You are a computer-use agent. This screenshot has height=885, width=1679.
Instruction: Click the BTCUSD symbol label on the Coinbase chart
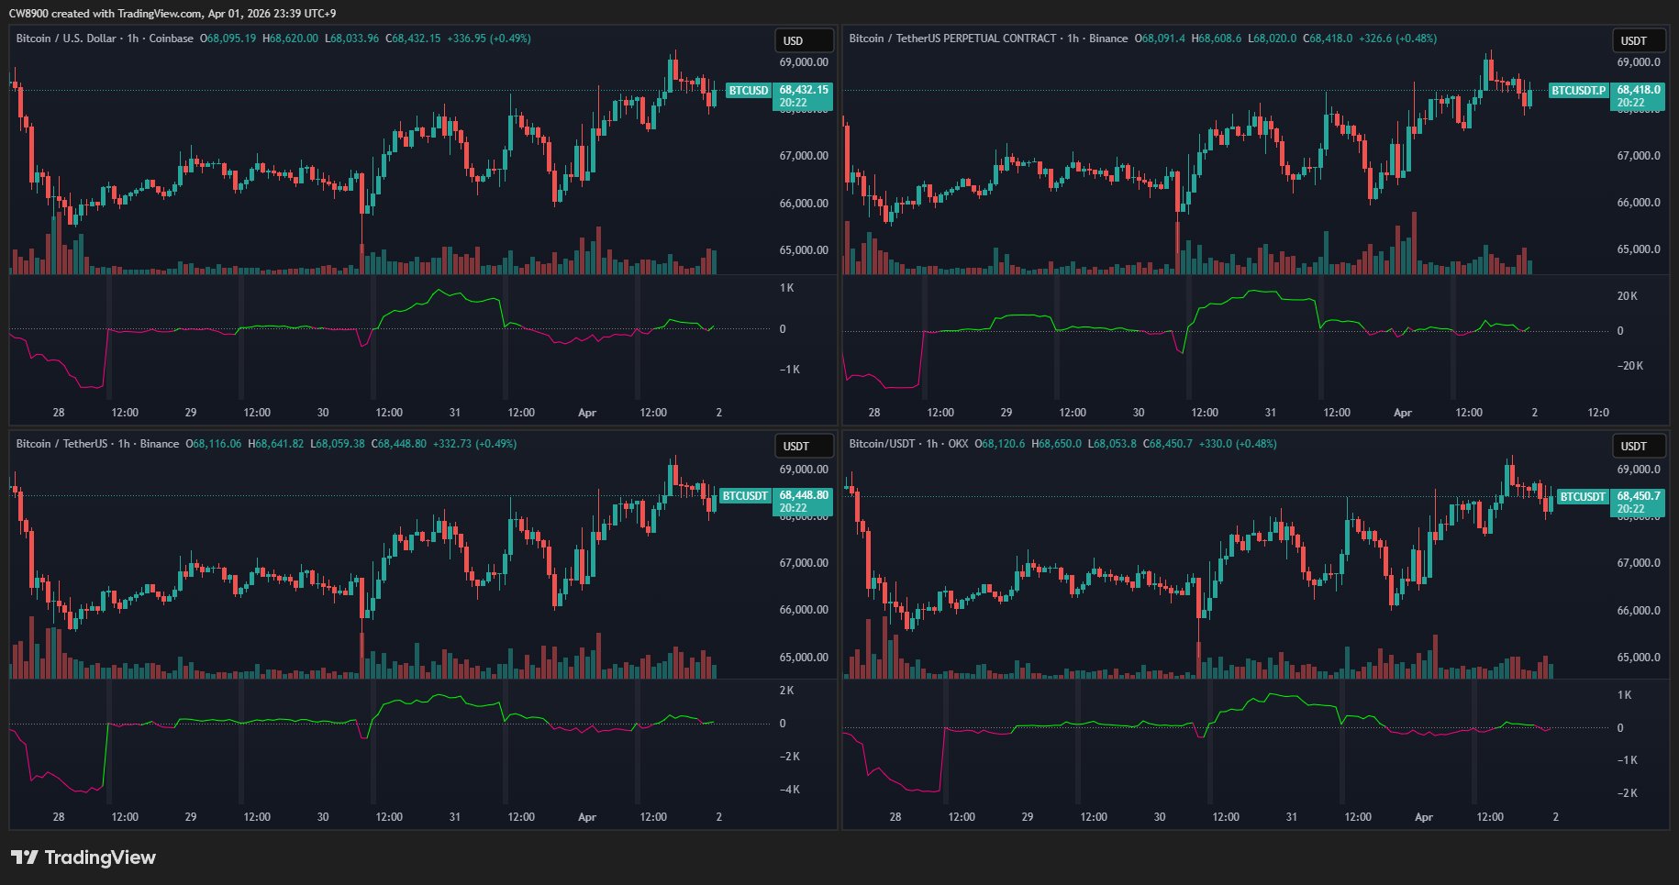(749, 91)
